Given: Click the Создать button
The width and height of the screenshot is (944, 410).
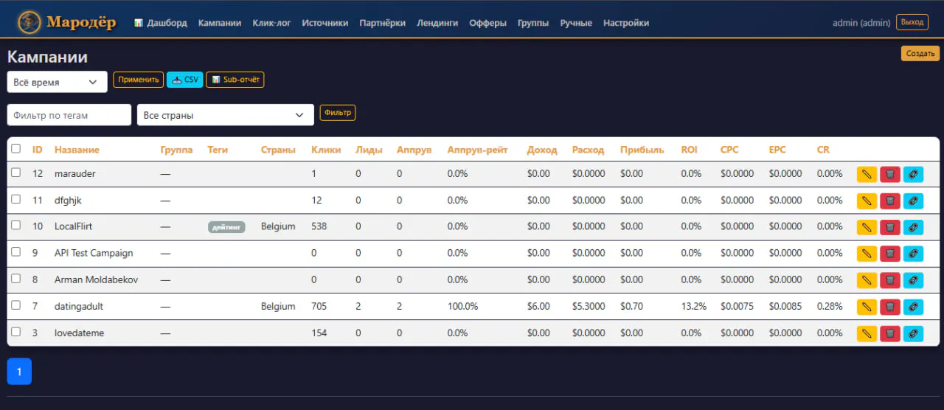Looking at the screenshot, I should (x=920, y=53).
